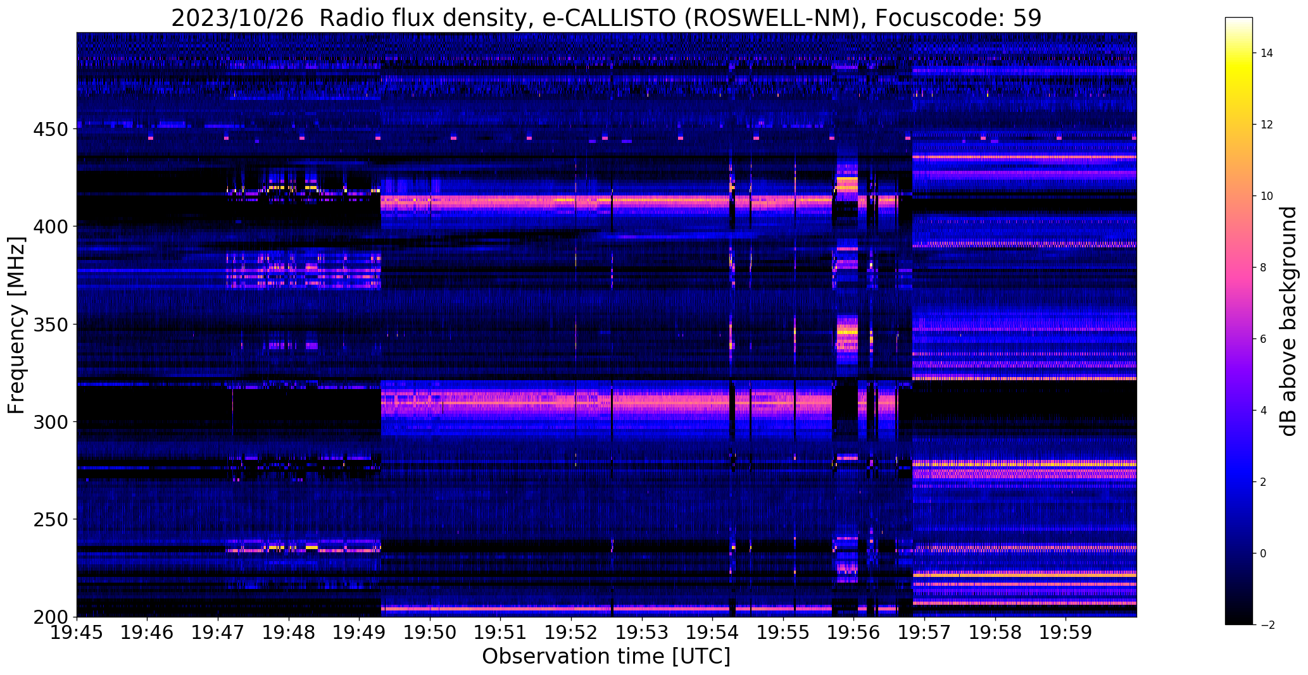Click the 'Frequency [MHz]' axis label
This screenshot has width=1308, height=675.
17,325
